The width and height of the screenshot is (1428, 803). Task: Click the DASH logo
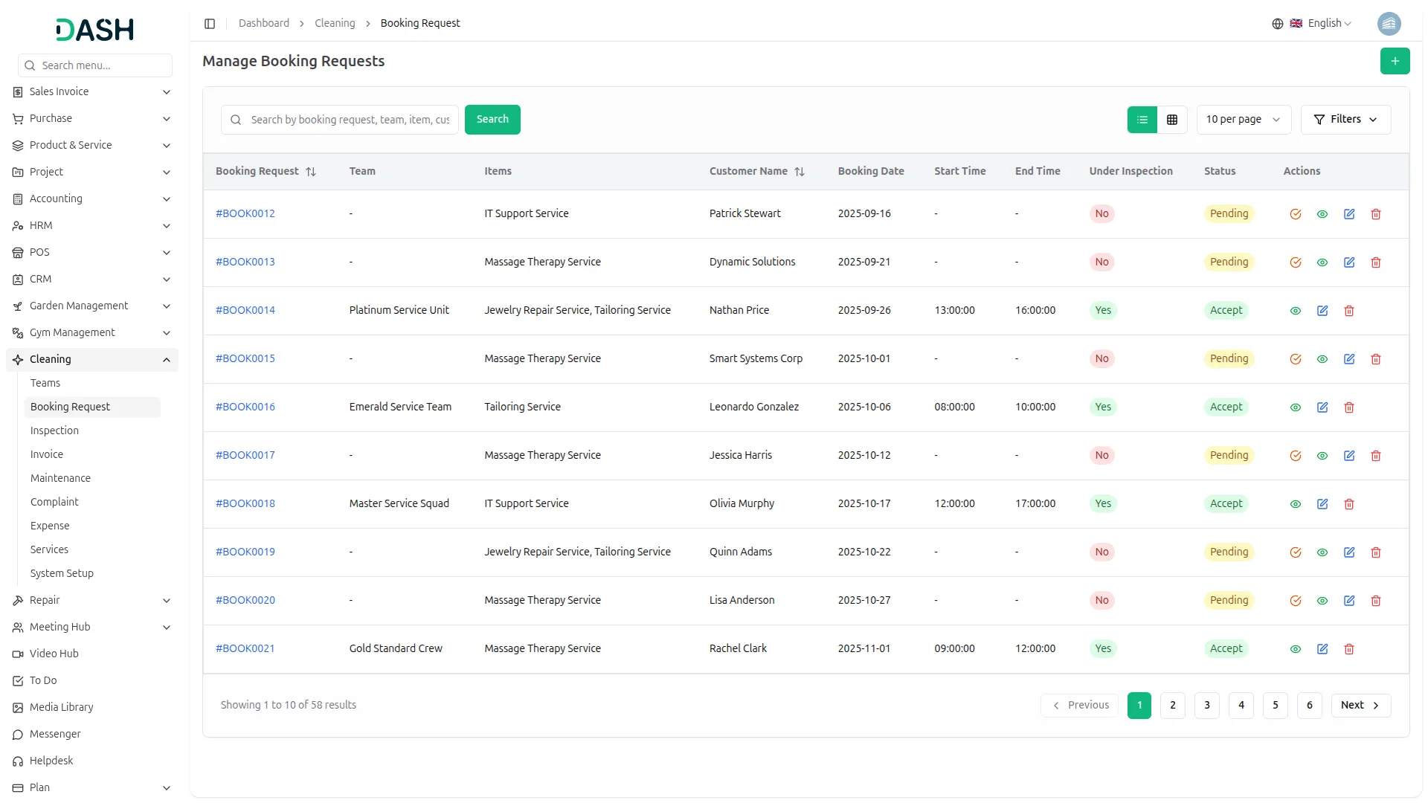tap(94, 30)
